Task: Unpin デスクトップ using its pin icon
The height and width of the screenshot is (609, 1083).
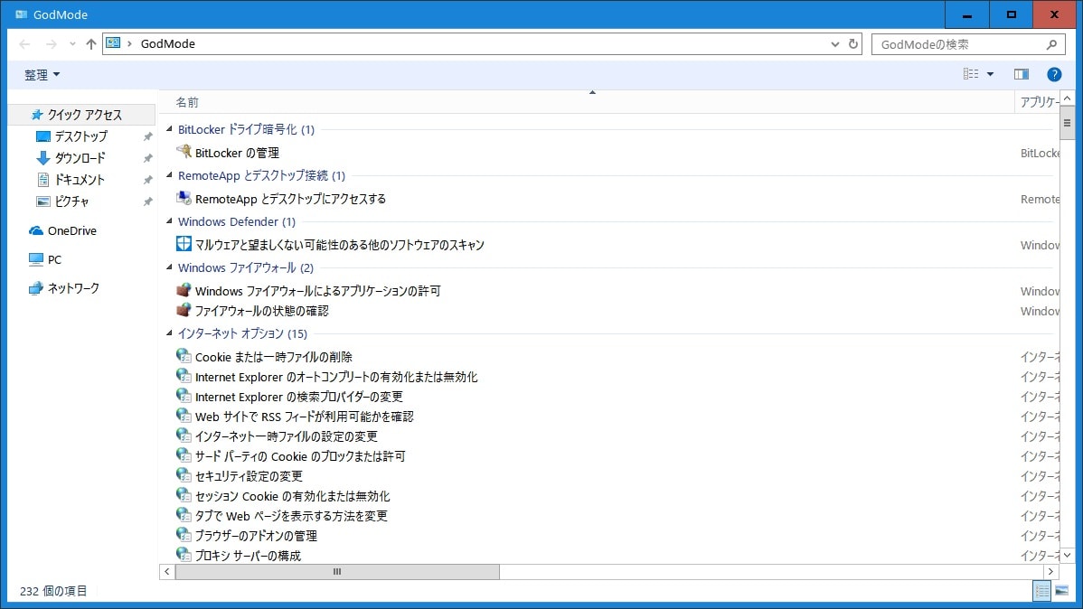Action: [147, 136]
